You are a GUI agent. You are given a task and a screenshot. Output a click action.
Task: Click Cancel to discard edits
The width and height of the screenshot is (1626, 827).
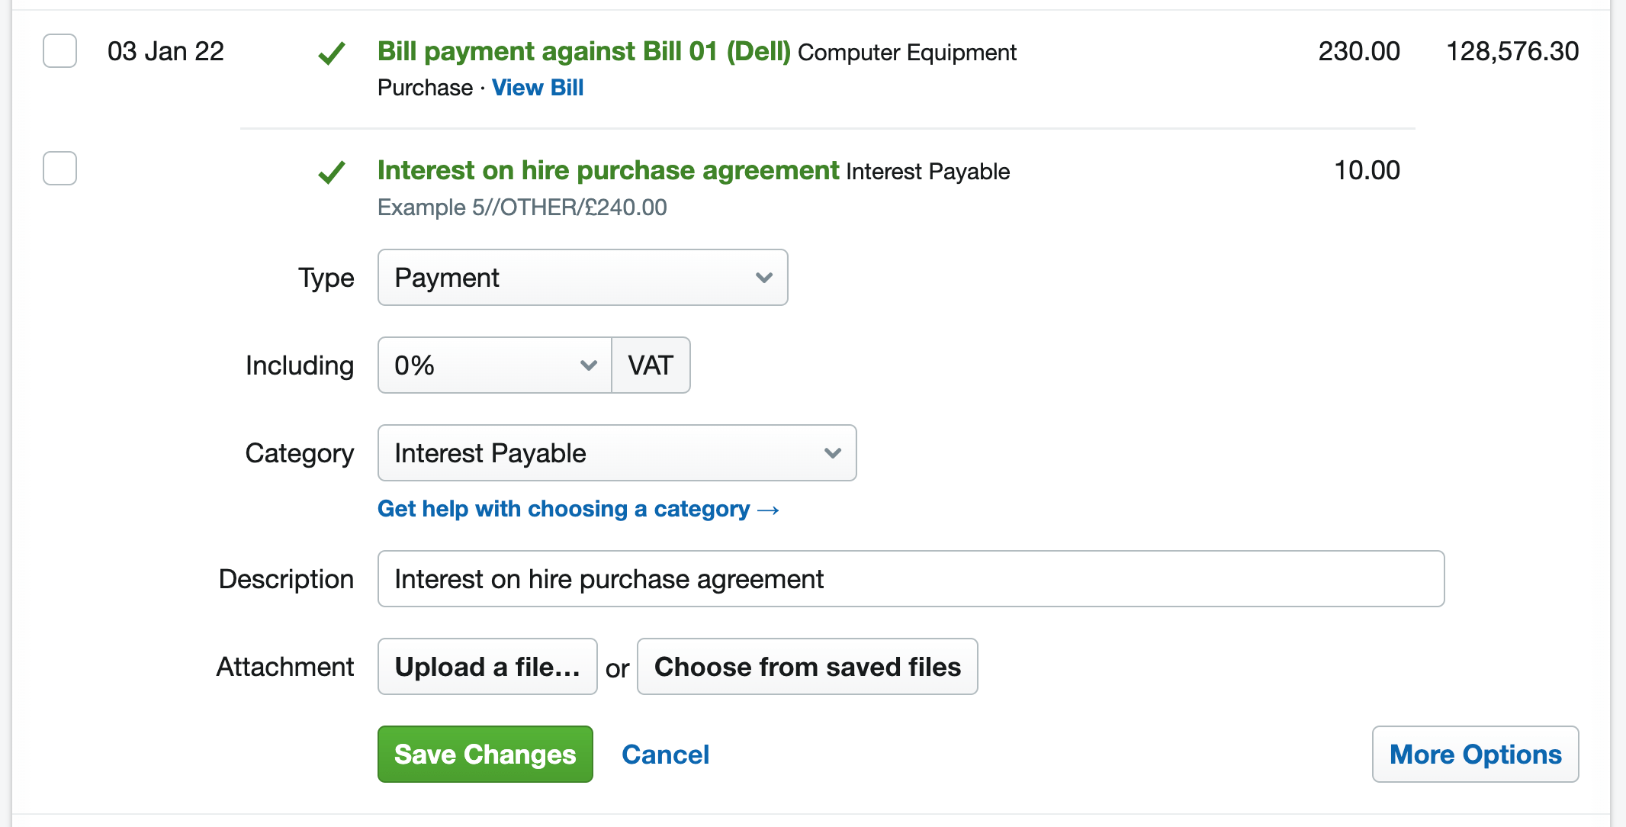(x=665, y=754)
